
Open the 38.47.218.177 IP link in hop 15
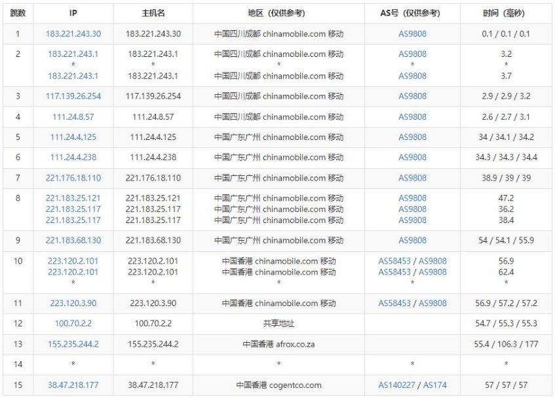point(73,385)
